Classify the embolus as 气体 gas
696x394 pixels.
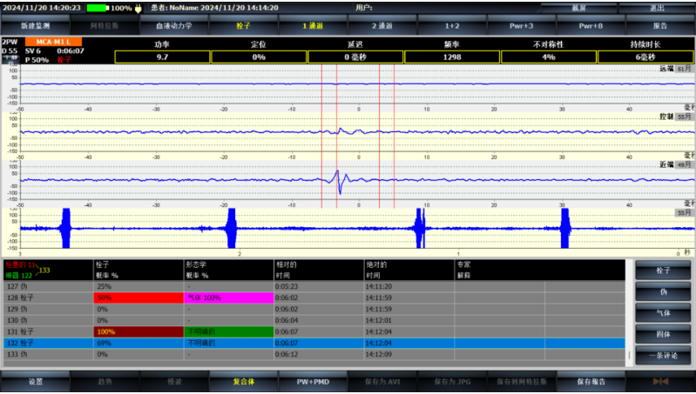click(663, 313)
